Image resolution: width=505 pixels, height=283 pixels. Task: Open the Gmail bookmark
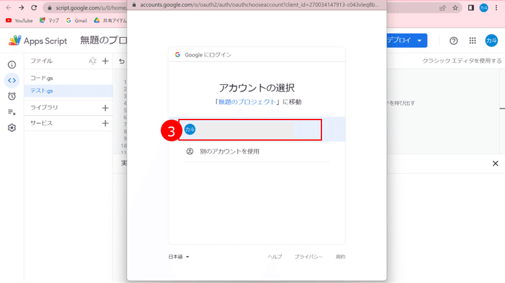click(x=77, y=21)
